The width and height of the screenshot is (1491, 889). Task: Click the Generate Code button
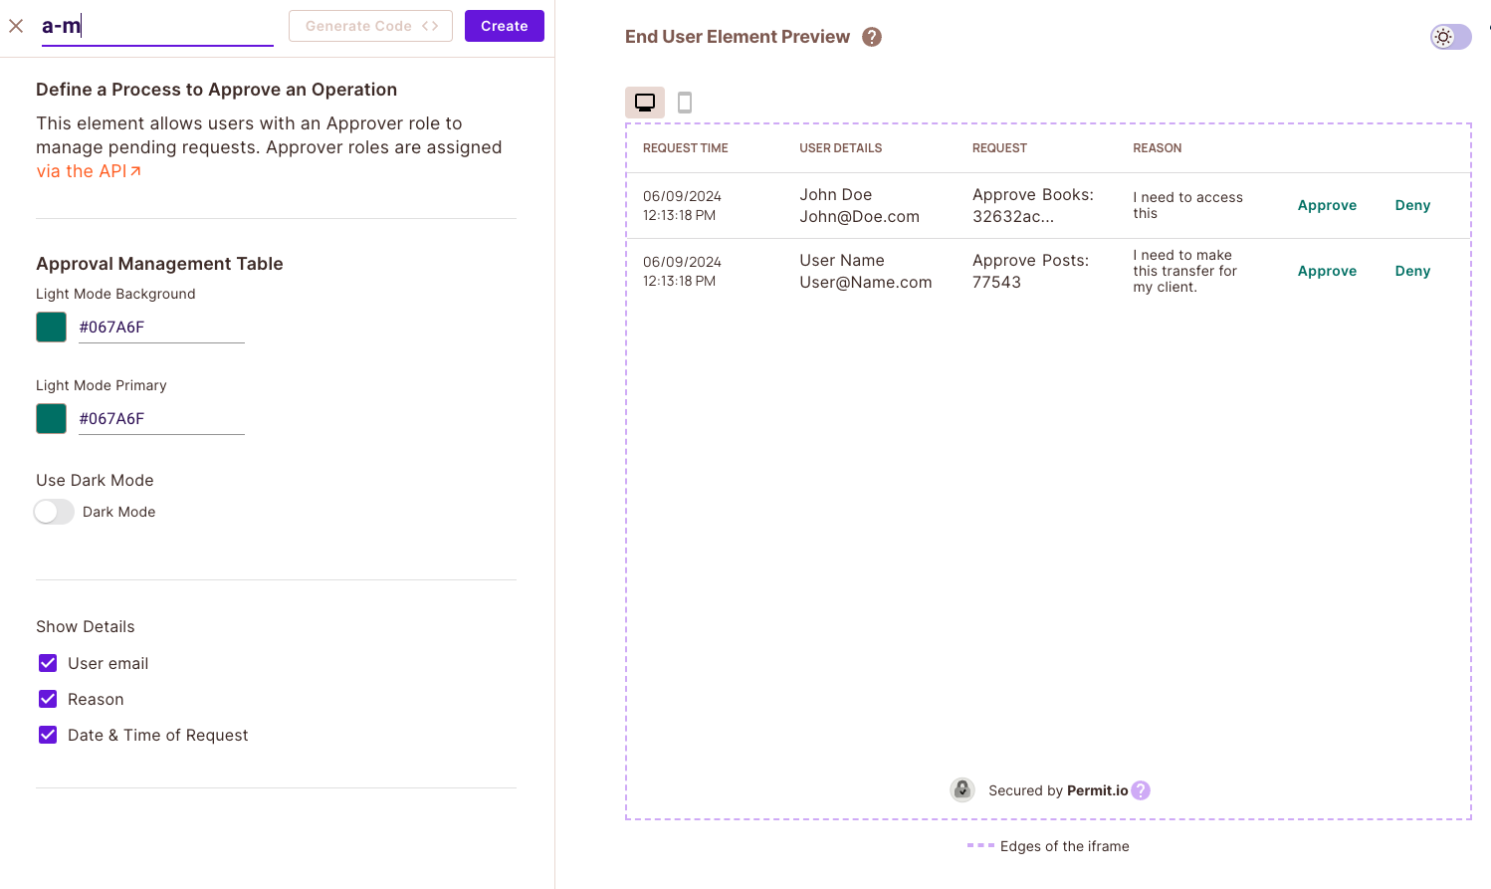coord(370,26)
